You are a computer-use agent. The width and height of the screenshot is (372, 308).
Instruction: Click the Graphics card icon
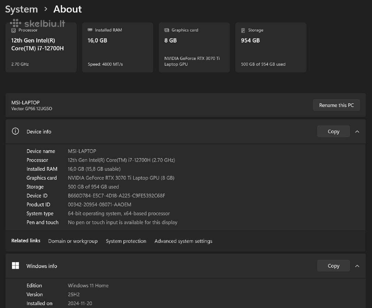pyautogui.click(x=167, y=30)
